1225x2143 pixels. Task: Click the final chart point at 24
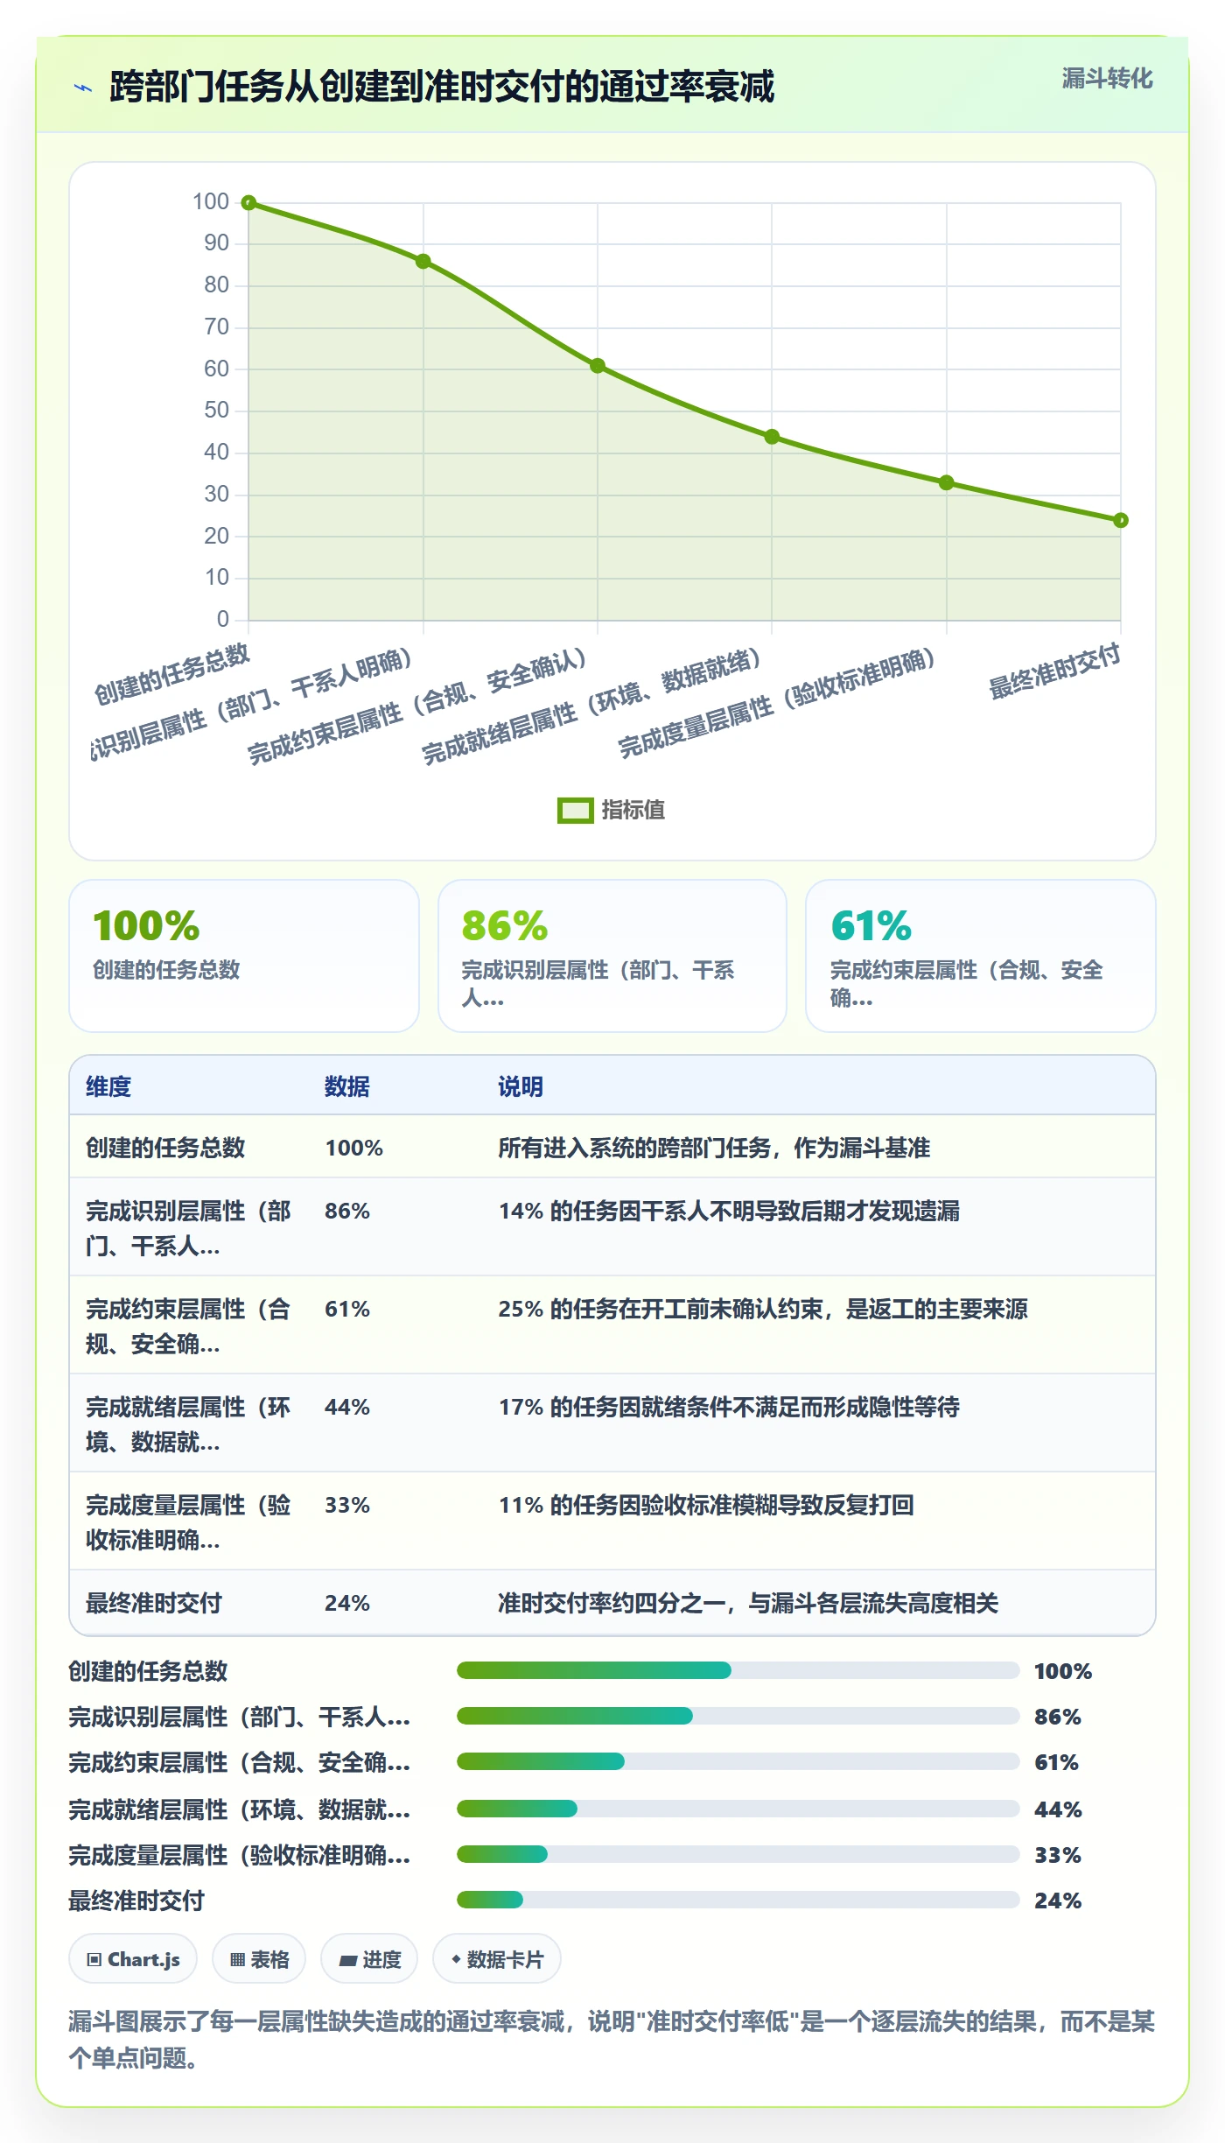coord(1121,521)
